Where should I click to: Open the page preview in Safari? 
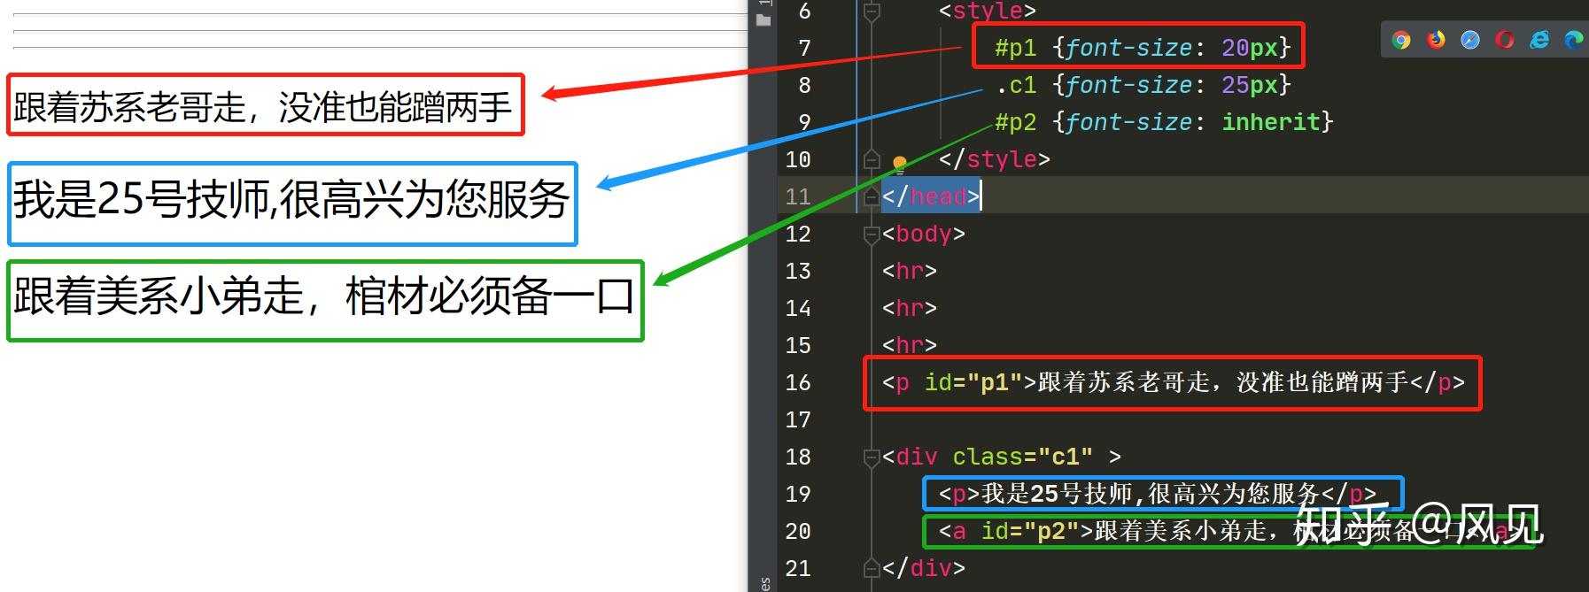pos(1470,40)
